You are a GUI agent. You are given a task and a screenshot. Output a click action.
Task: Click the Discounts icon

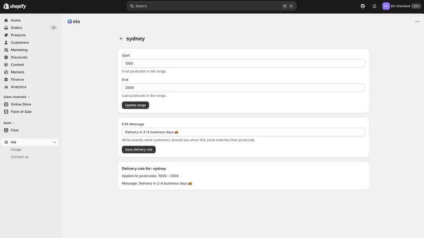[6, 58]
